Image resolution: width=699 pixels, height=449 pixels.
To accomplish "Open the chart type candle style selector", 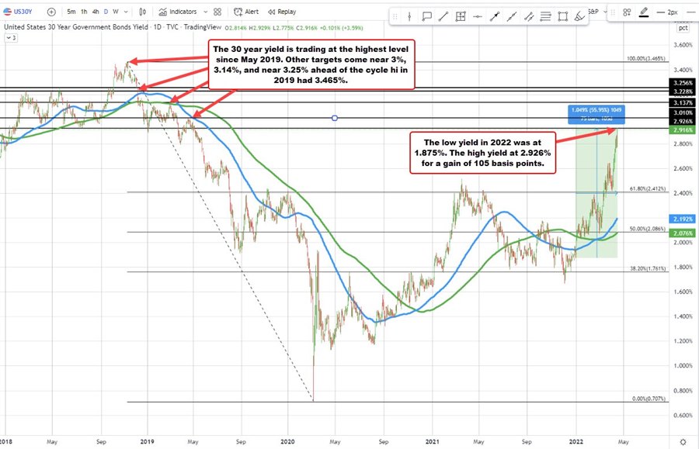I will (x=142, y=12).
